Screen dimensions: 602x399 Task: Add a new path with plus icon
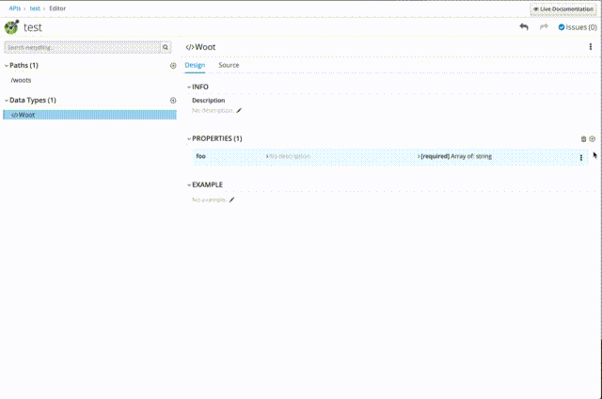pos(173,66)
